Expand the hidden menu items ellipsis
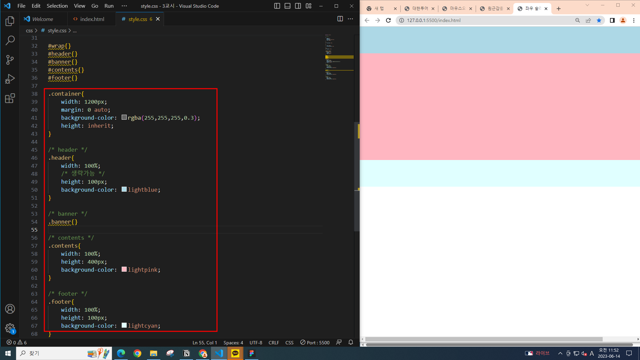Image resolution: width=640 pixels, height=360 pixels. [124, 6]
